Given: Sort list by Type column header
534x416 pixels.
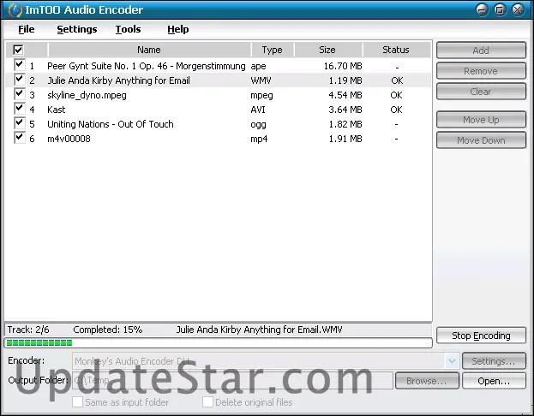Looking at the screenshot, I should (272, 50).
